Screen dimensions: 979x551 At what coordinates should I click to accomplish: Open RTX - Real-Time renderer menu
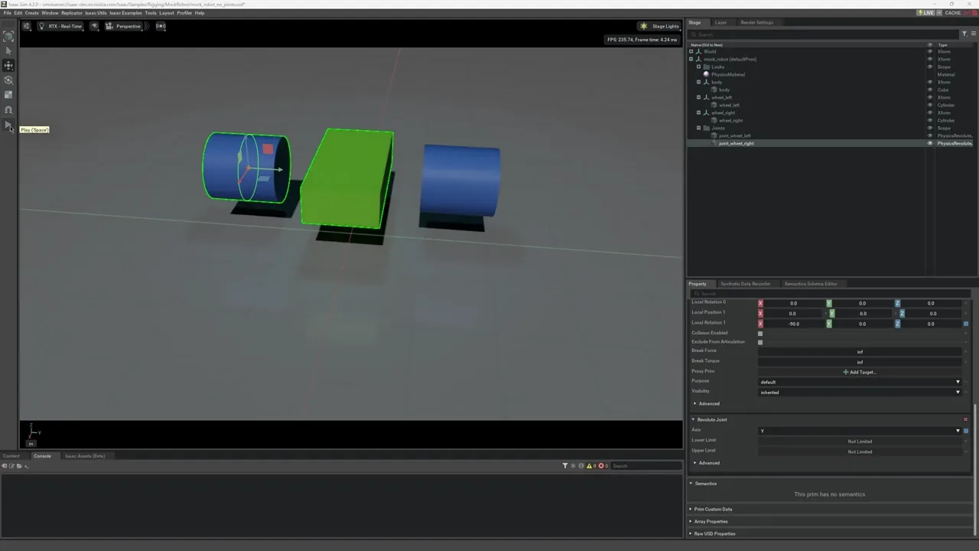(60, 26)
